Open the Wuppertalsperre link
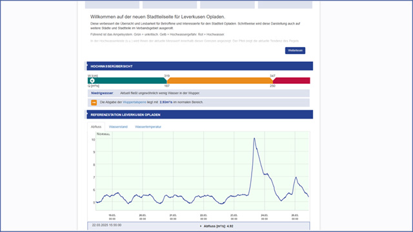Image resolution: width=413 pixels, height=232 pixels. tap(134, 102)
